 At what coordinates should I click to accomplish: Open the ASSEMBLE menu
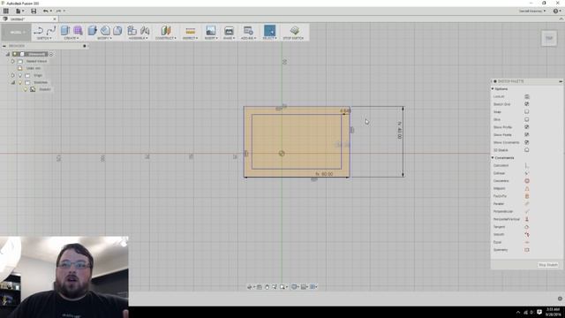pos(138,38)
